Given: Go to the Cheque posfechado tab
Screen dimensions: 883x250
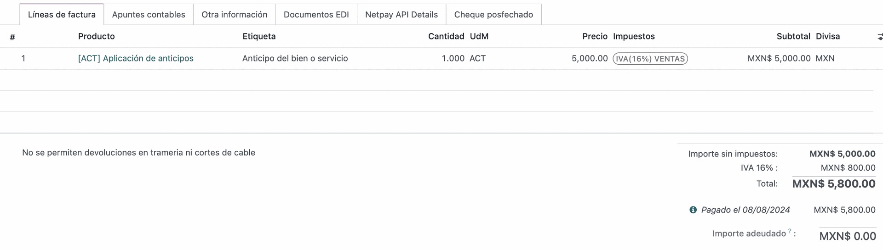Looking at the screenshot, I should click(x=493, y=15).
